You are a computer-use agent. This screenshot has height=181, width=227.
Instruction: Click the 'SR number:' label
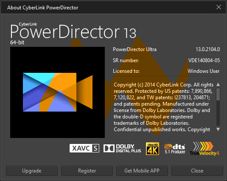pos(126,60)
